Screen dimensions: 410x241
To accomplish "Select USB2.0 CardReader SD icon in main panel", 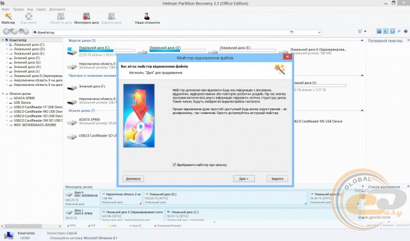I will click(72, 137).
